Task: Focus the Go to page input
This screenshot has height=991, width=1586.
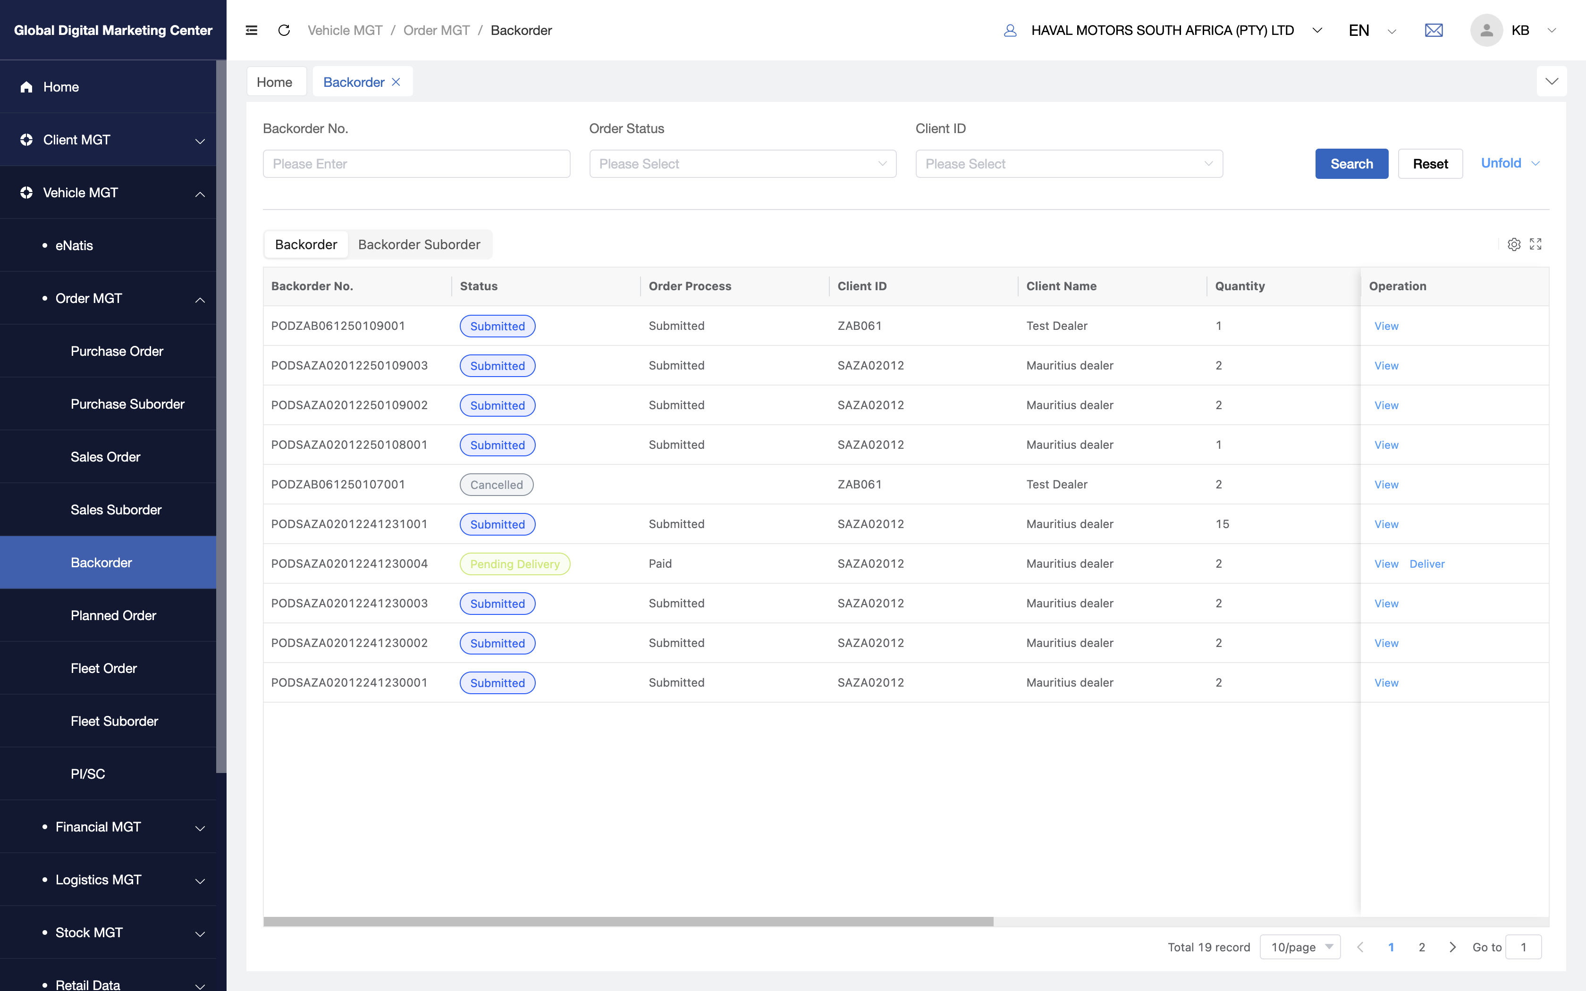Action: pyautogui.click(x=1523, y=947)
